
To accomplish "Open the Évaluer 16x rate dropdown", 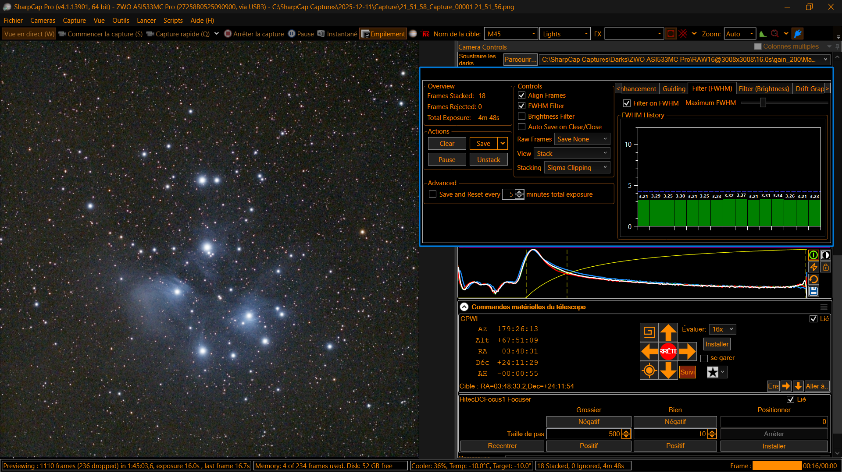I will pos(722,329).
